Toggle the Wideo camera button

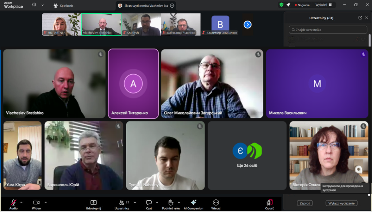36,205
